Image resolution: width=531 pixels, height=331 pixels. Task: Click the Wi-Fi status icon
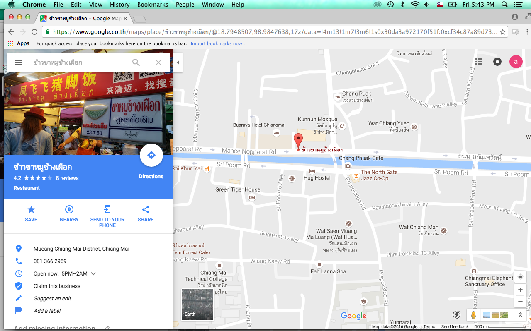[415, 5]
